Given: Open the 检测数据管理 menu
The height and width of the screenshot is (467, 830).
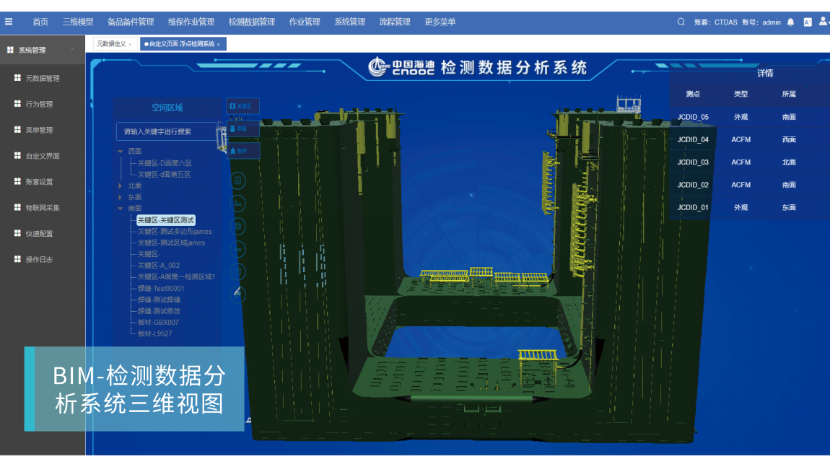Looking at the screenshot, I should tap(251, 22).
